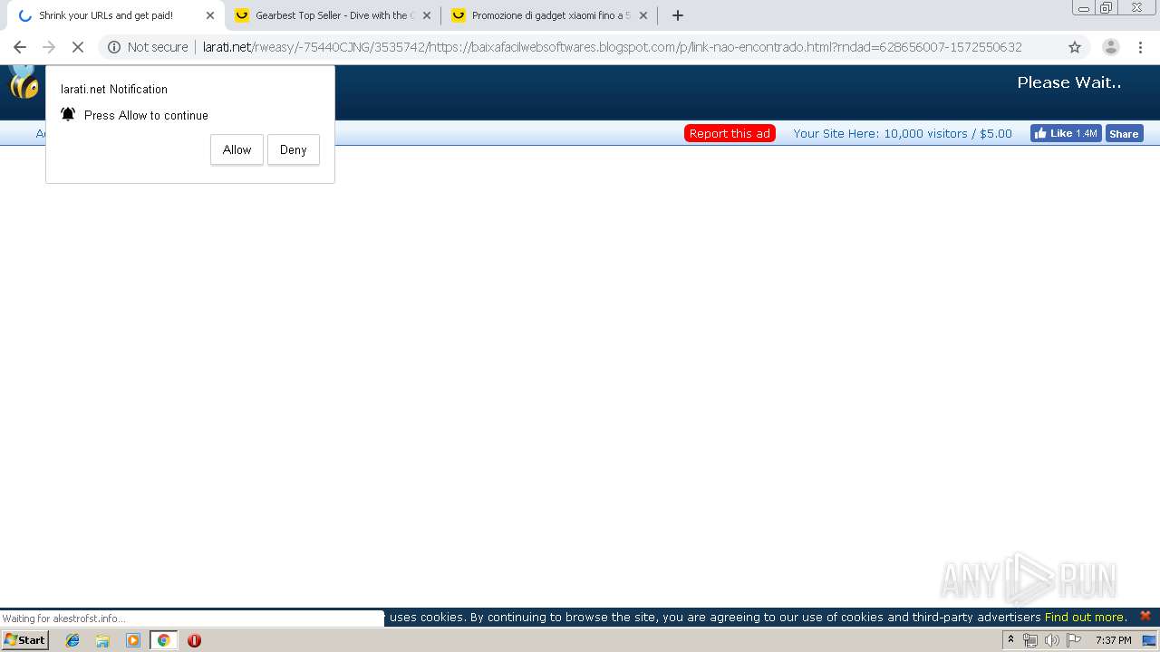Close the Promozione di gadget xiaomi tab

pyautogui.click(x=643, y=15)
